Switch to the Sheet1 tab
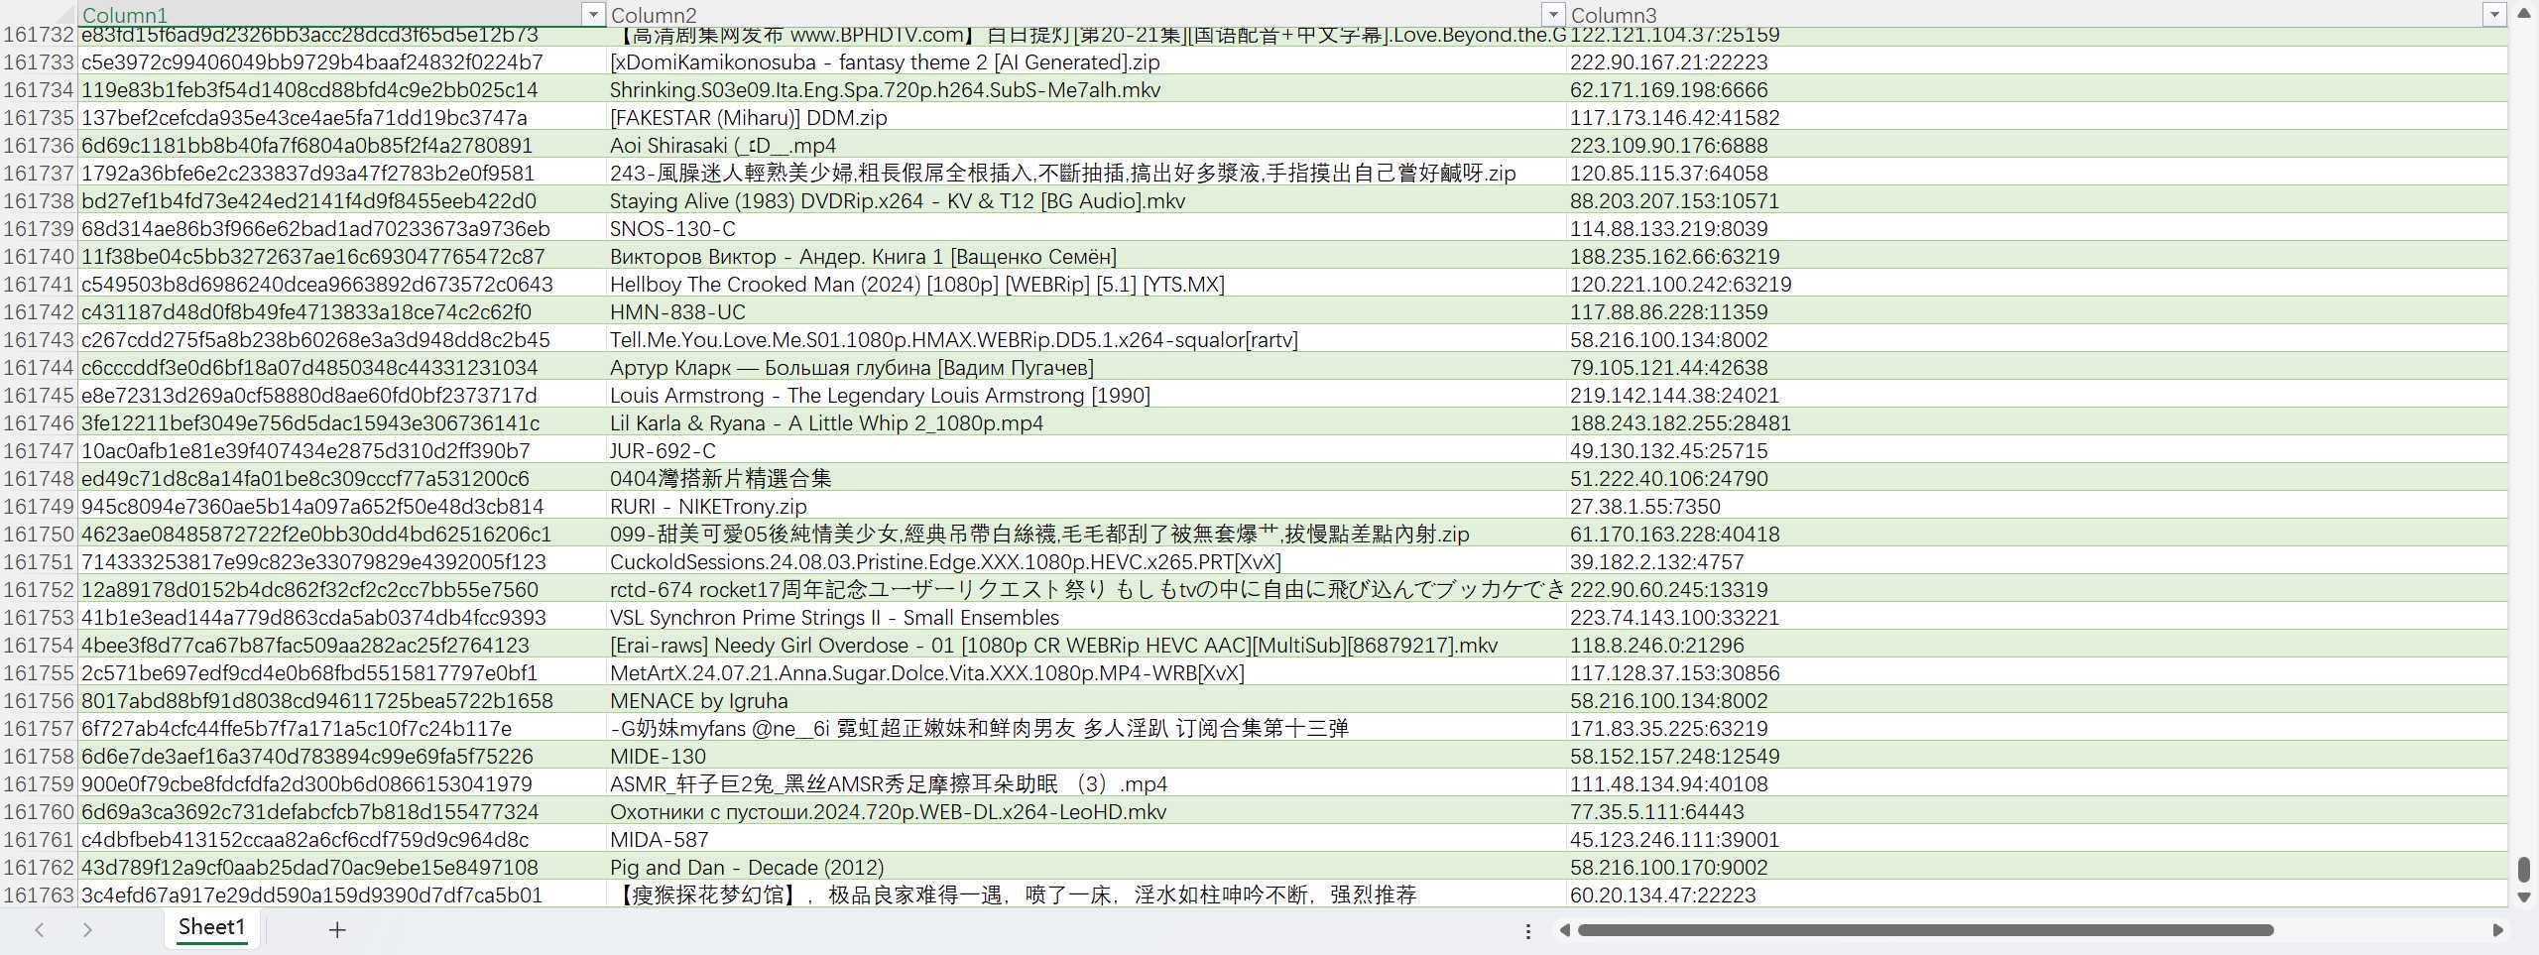This screenshot has height=955, width=2539. [x=211, y=928]
